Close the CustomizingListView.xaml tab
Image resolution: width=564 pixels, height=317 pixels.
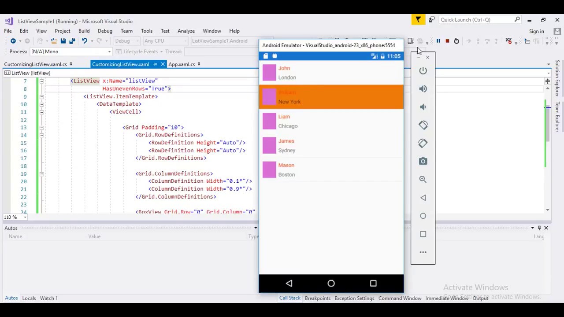(x=163, y=64)
